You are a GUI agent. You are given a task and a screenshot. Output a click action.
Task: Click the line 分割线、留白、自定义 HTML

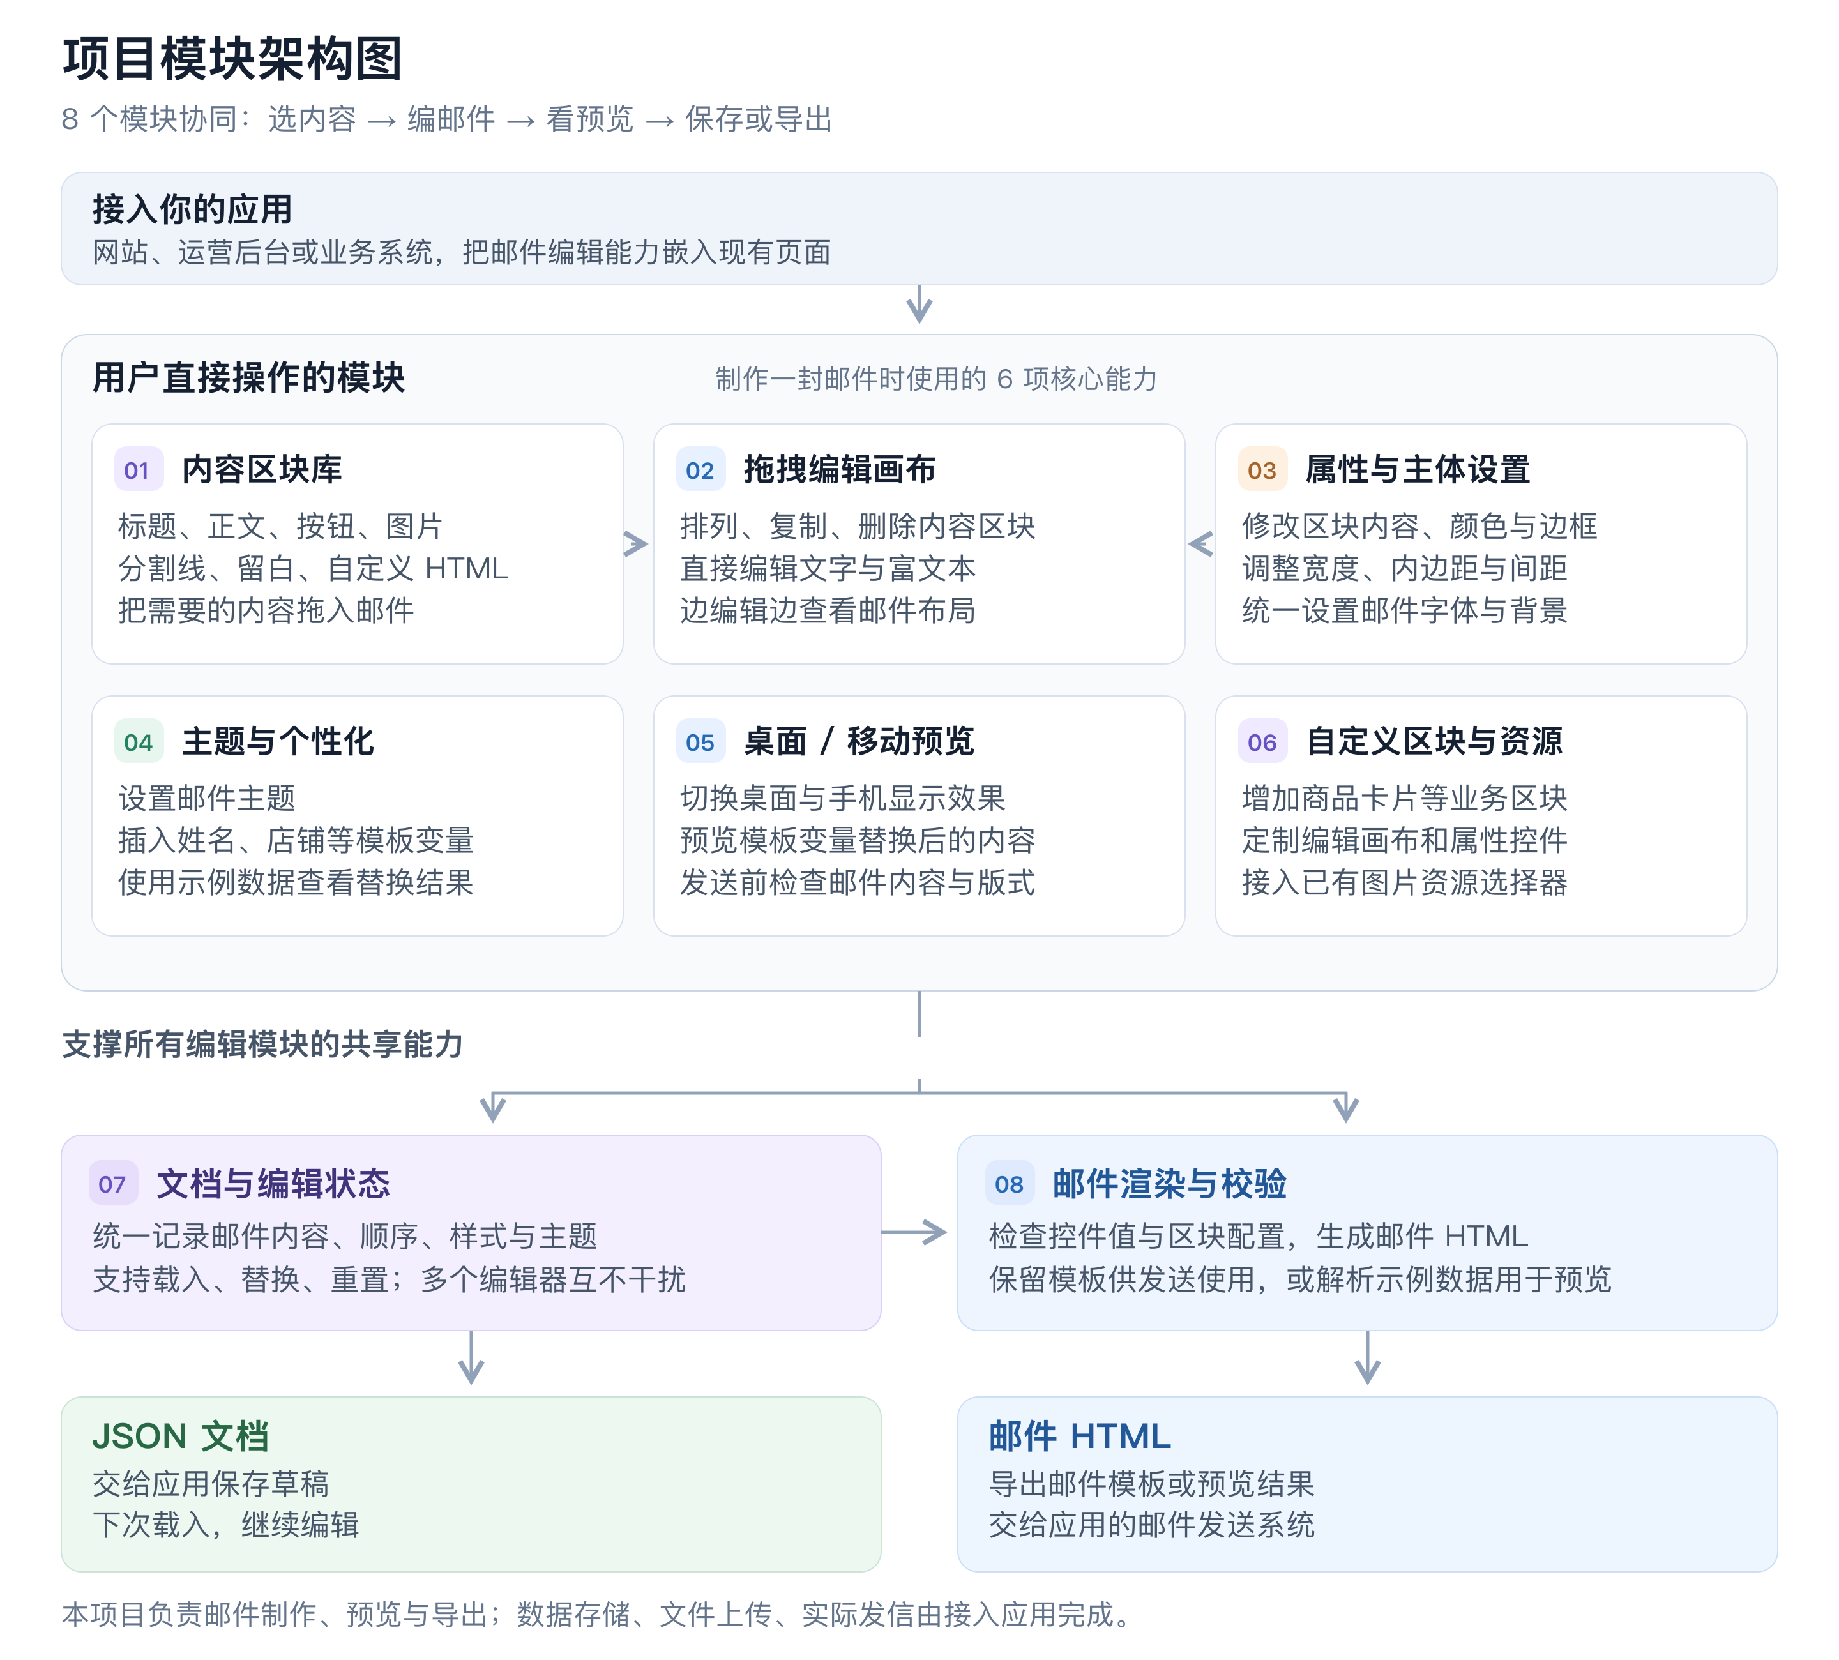pos(314,568)
